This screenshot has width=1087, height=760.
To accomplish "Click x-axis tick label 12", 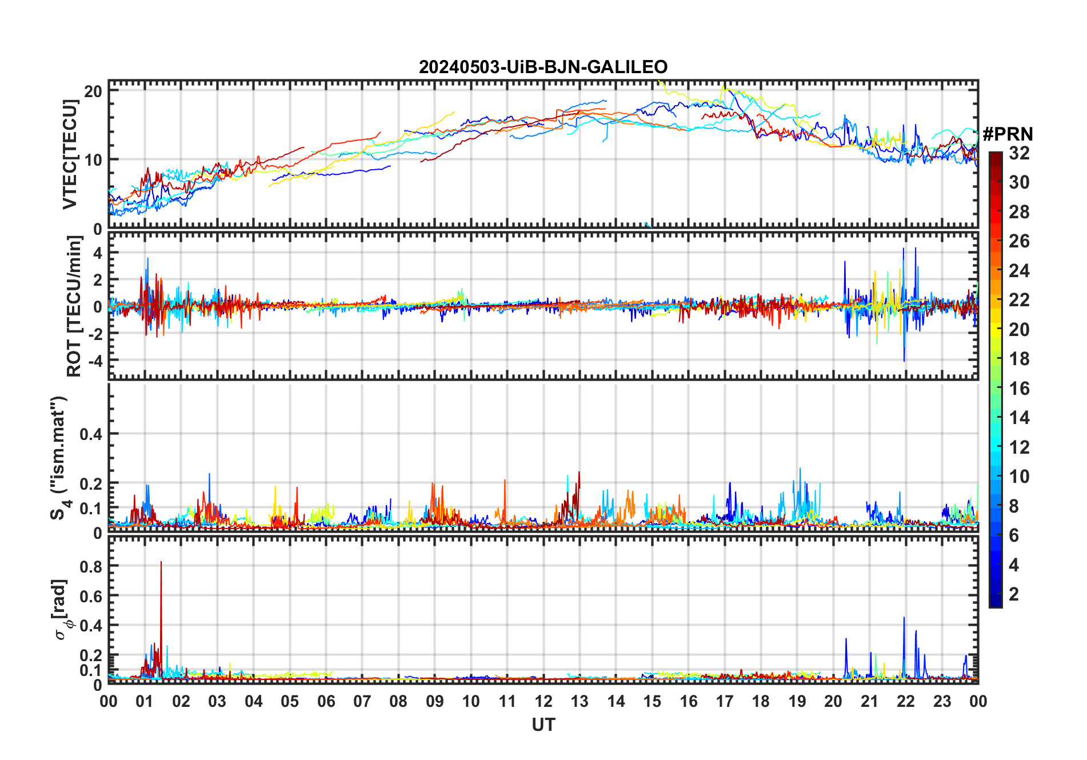I will pyautogui.click(x=543, y=701).
